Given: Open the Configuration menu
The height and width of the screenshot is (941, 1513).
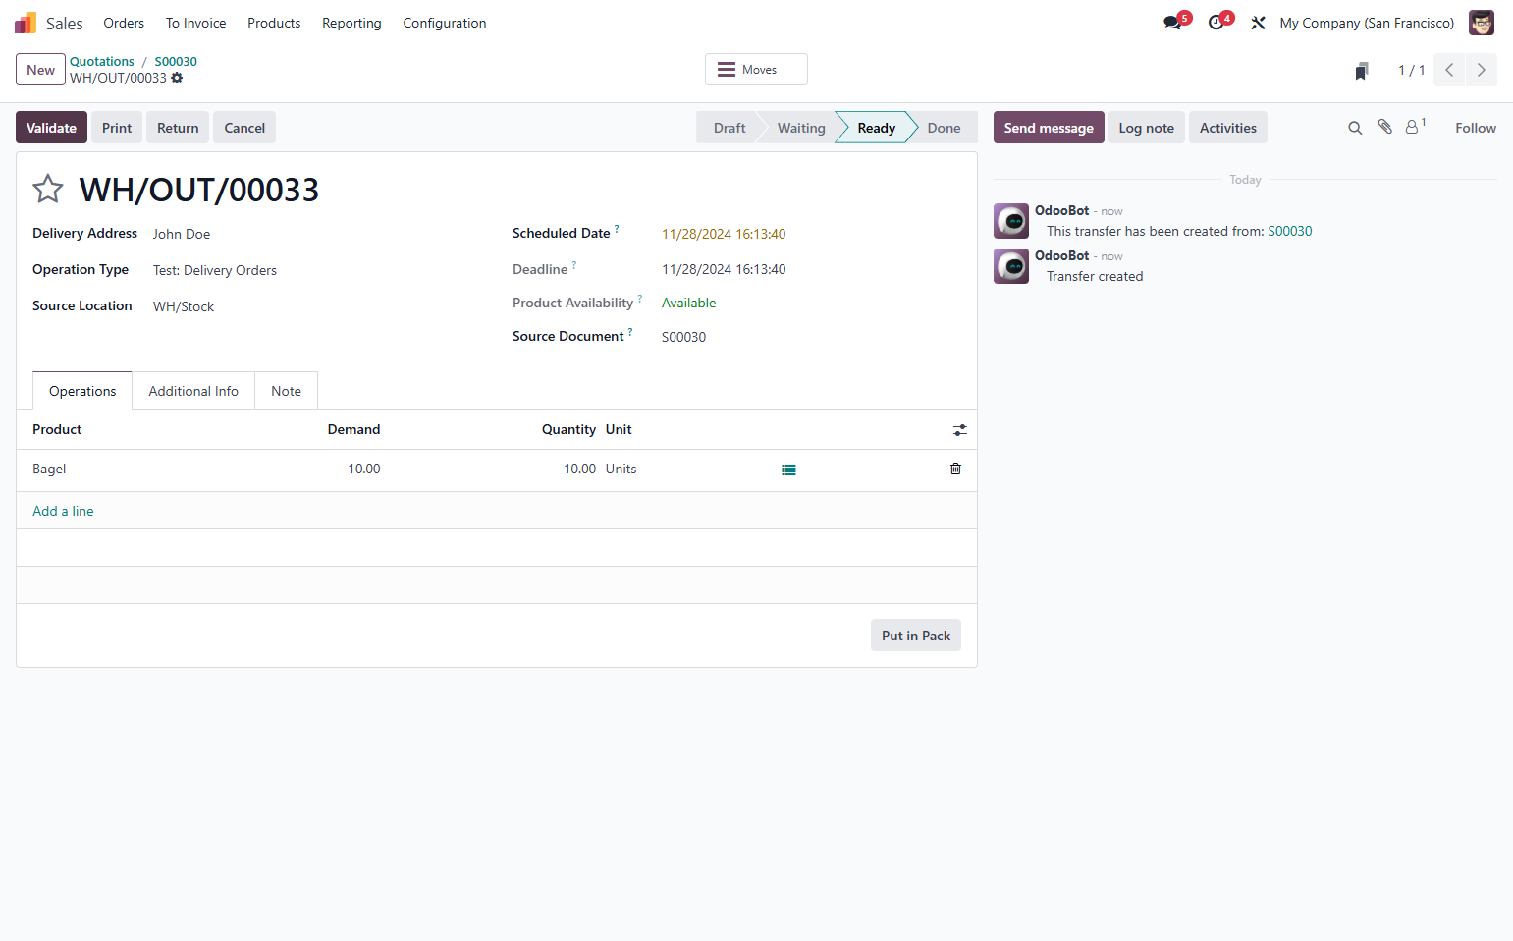Looking at the screenshot, I should point(445,23).
